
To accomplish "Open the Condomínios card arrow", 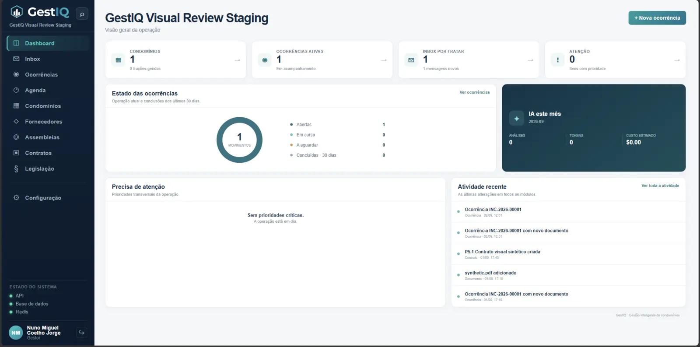I will pos(238,60).
